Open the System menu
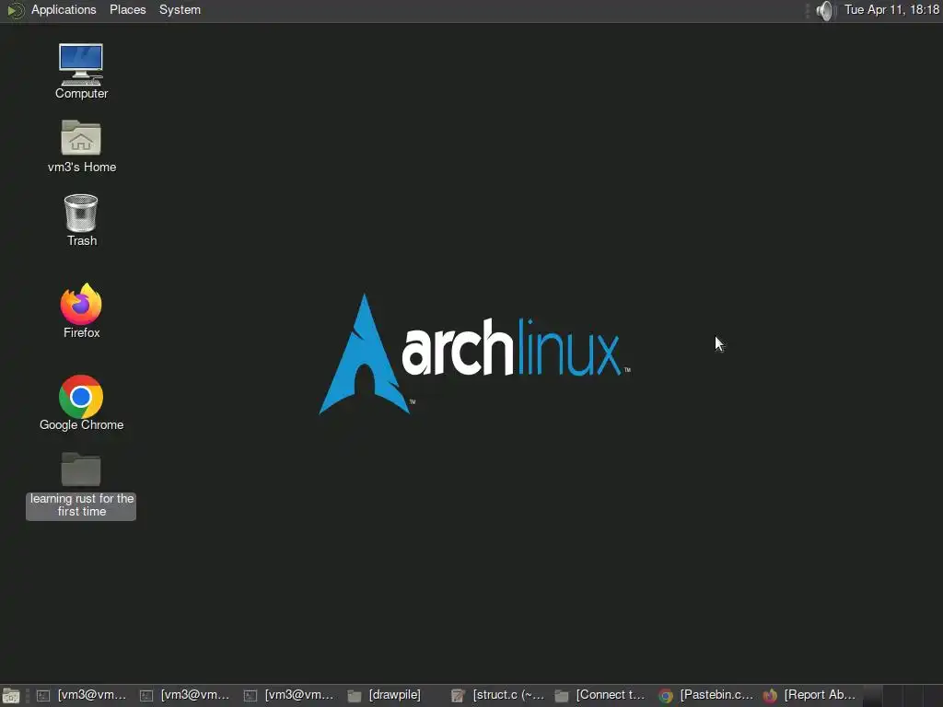Viewport: 943px width, 707px height. pyautogui.click(x=180, y=10)
